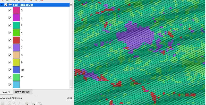206x105 pixels.
Task: Switch to the Browser (2) tab
Action: (22, 92)
